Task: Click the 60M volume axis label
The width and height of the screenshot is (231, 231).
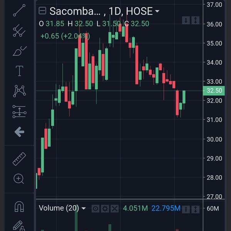Action: pos(213,209)
